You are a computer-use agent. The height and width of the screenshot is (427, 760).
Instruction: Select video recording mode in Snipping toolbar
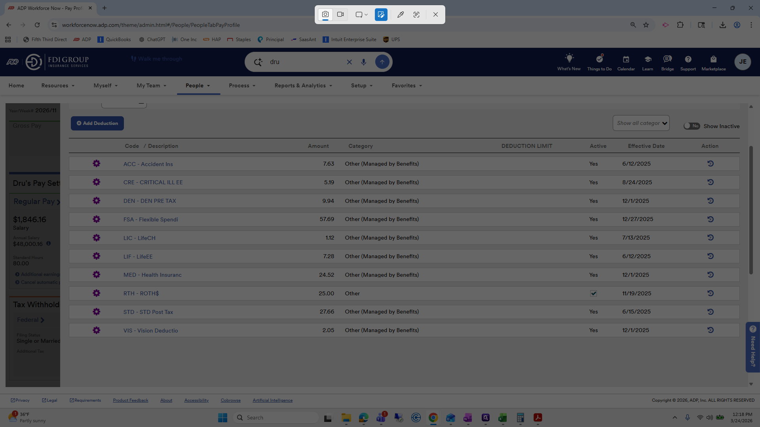tap(340, 15)
